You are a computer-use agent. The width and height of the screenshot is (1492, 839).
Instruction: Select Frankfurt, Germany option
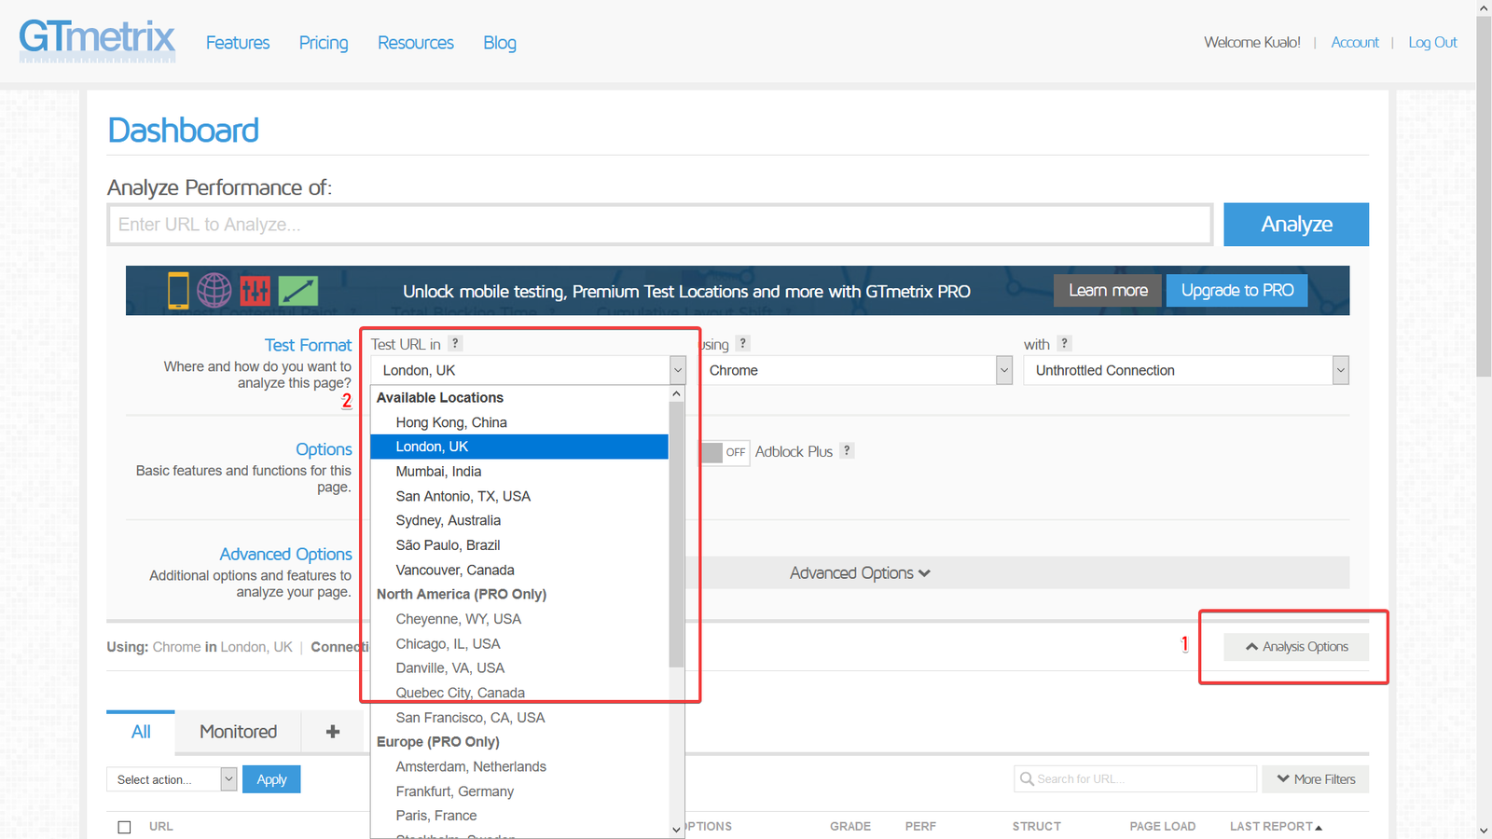pos(519,791)
